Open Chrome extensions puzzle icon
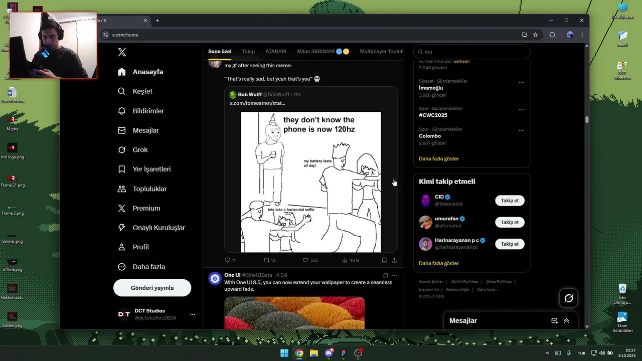The width and height of the screenshot is (642, 361). point(552,35)
